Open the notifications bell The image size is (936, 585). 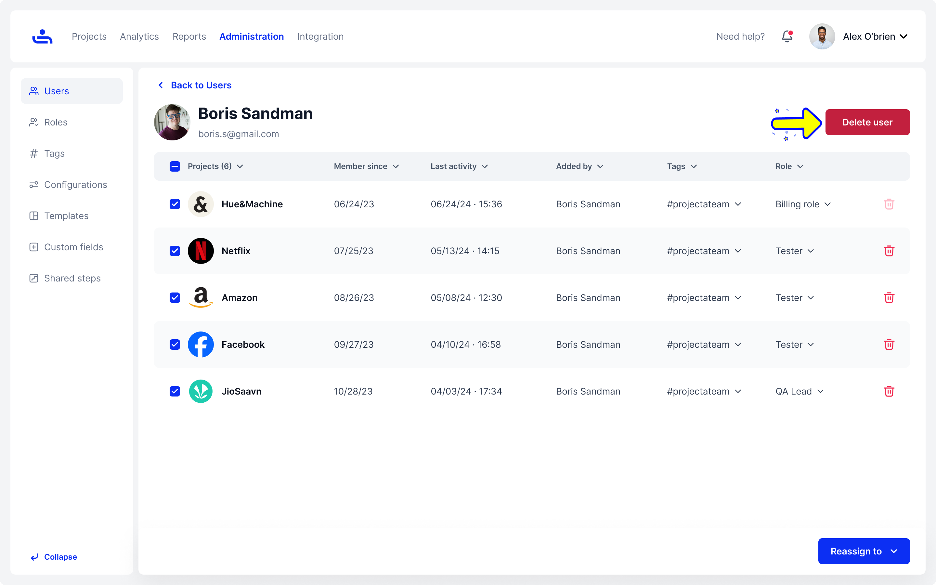click(x=787, y=36)
